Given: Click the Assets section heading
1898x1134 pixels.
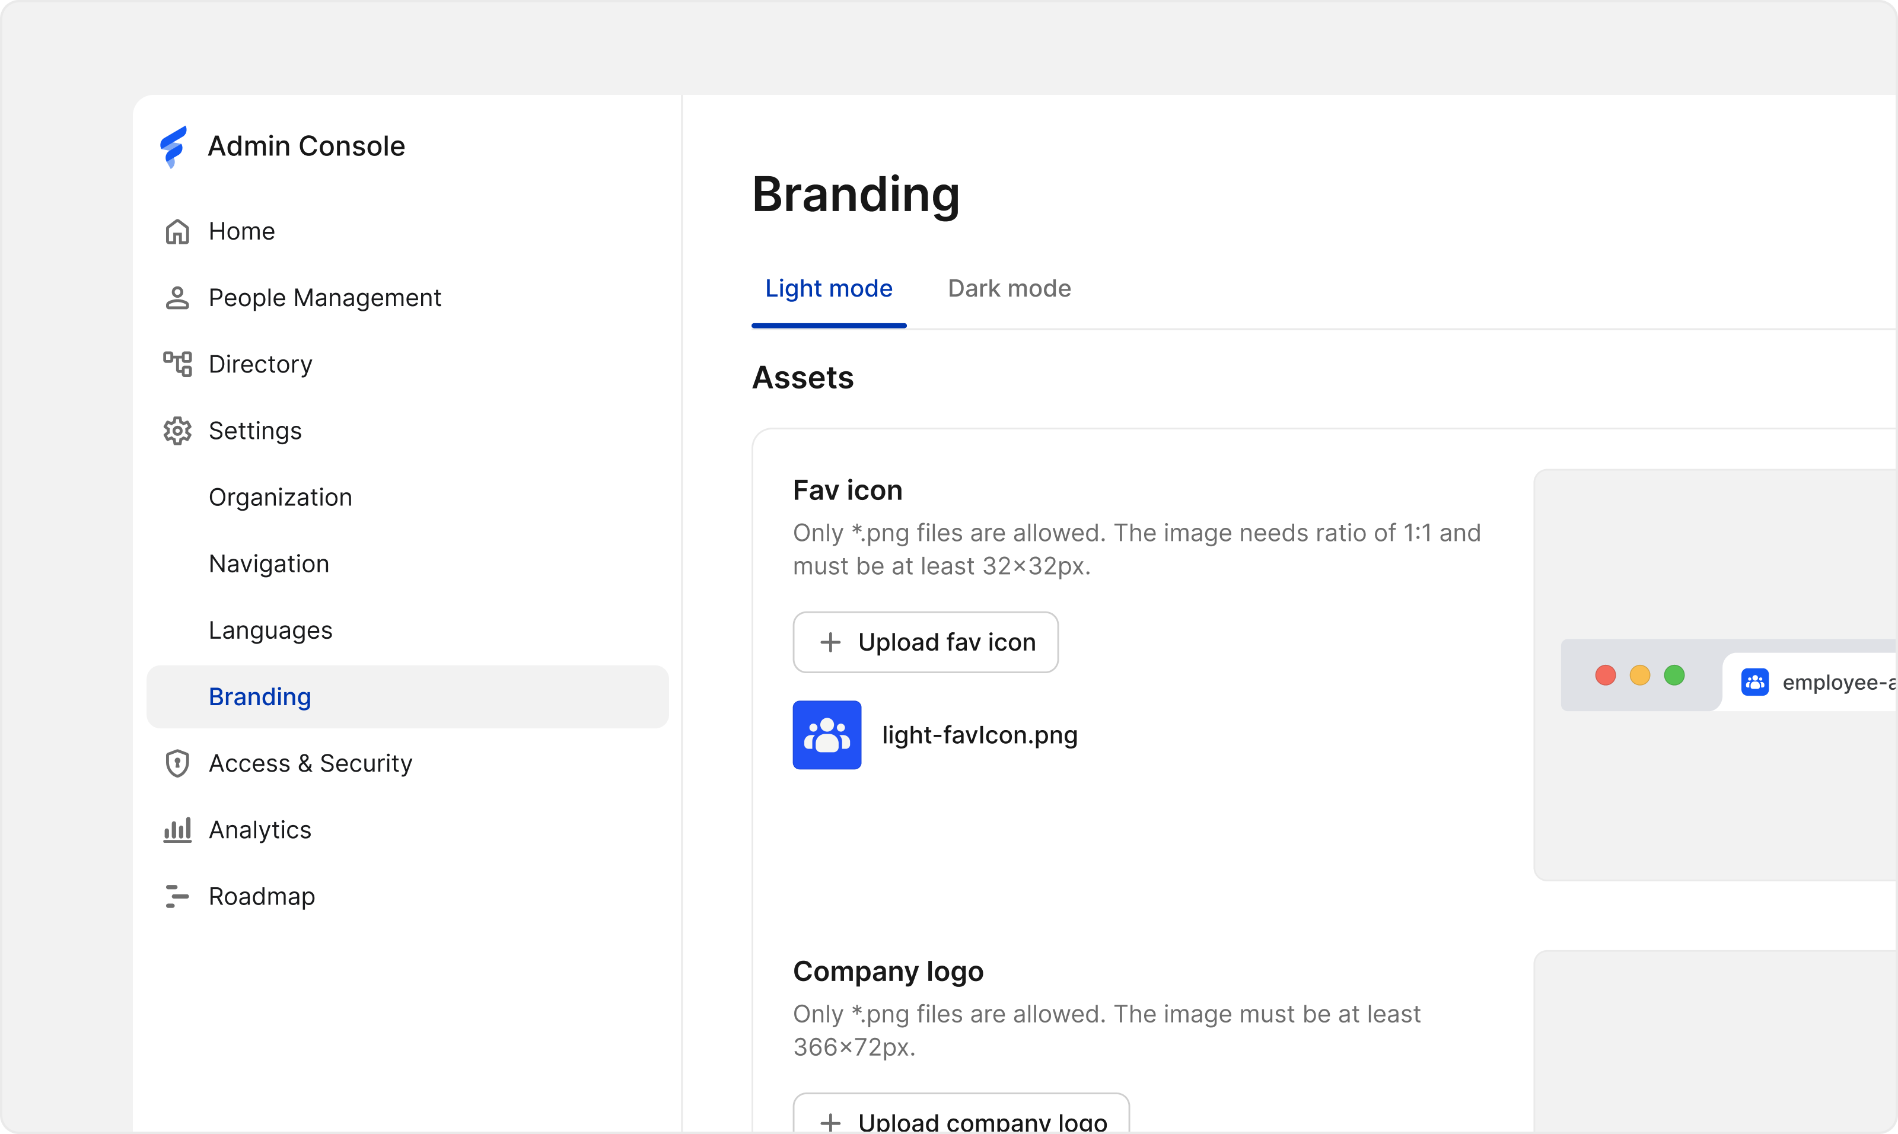Looking at the screenshot, I should (x=803, y=377).
